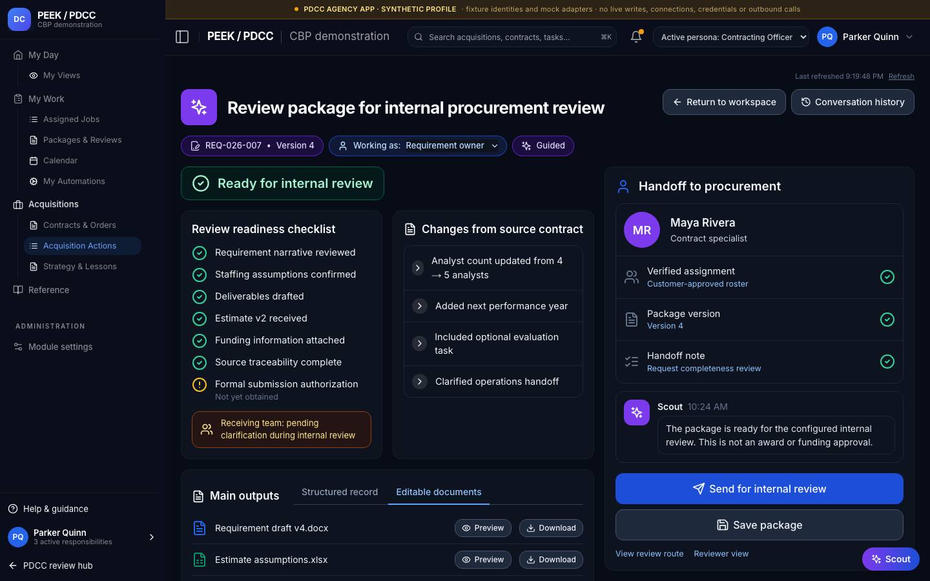Open the Working as Requirement owner dropdown

tap(418, 146)
